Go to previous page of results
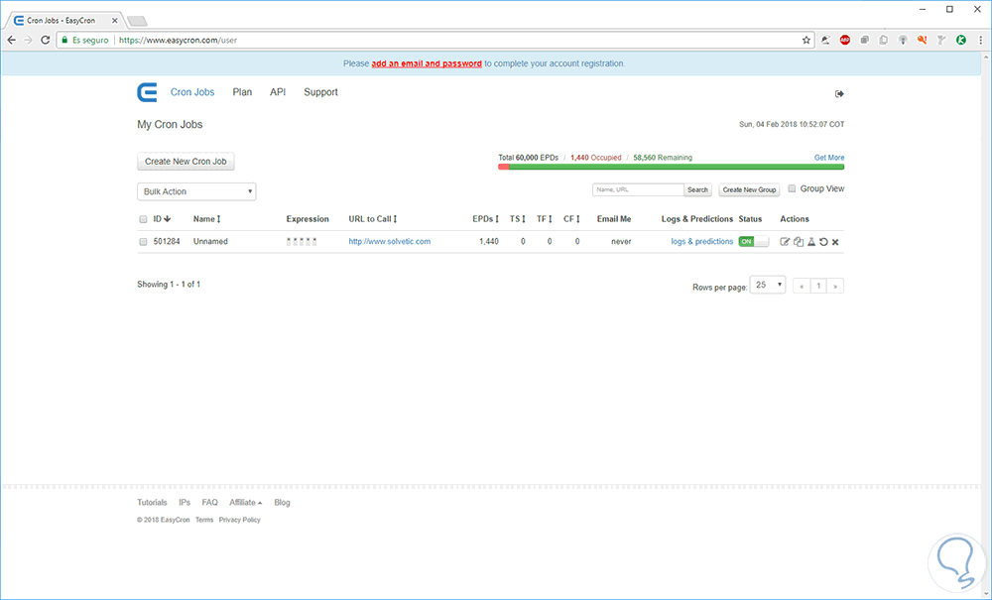This screenshot has width=992, height=600. pos(802,286)
